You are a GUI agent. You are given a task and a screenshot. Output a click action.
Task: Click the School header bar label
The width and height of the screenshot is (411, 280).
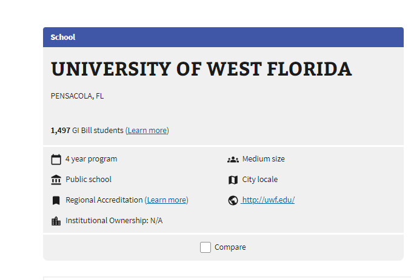63,37
